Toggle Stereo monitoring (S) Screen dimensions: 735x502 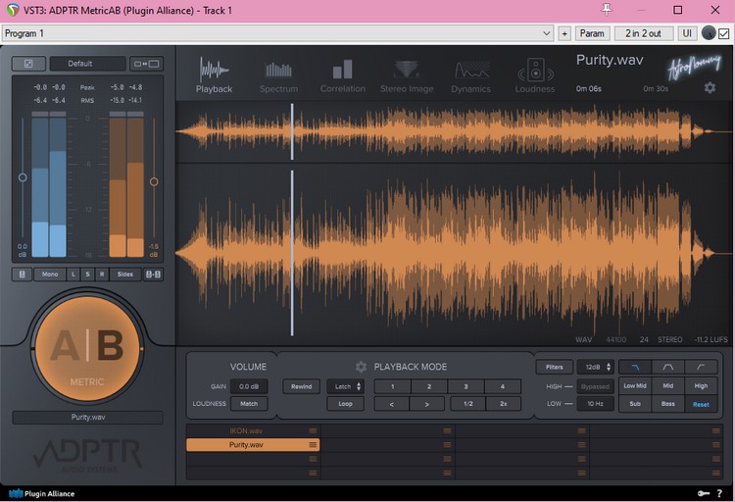87,274
